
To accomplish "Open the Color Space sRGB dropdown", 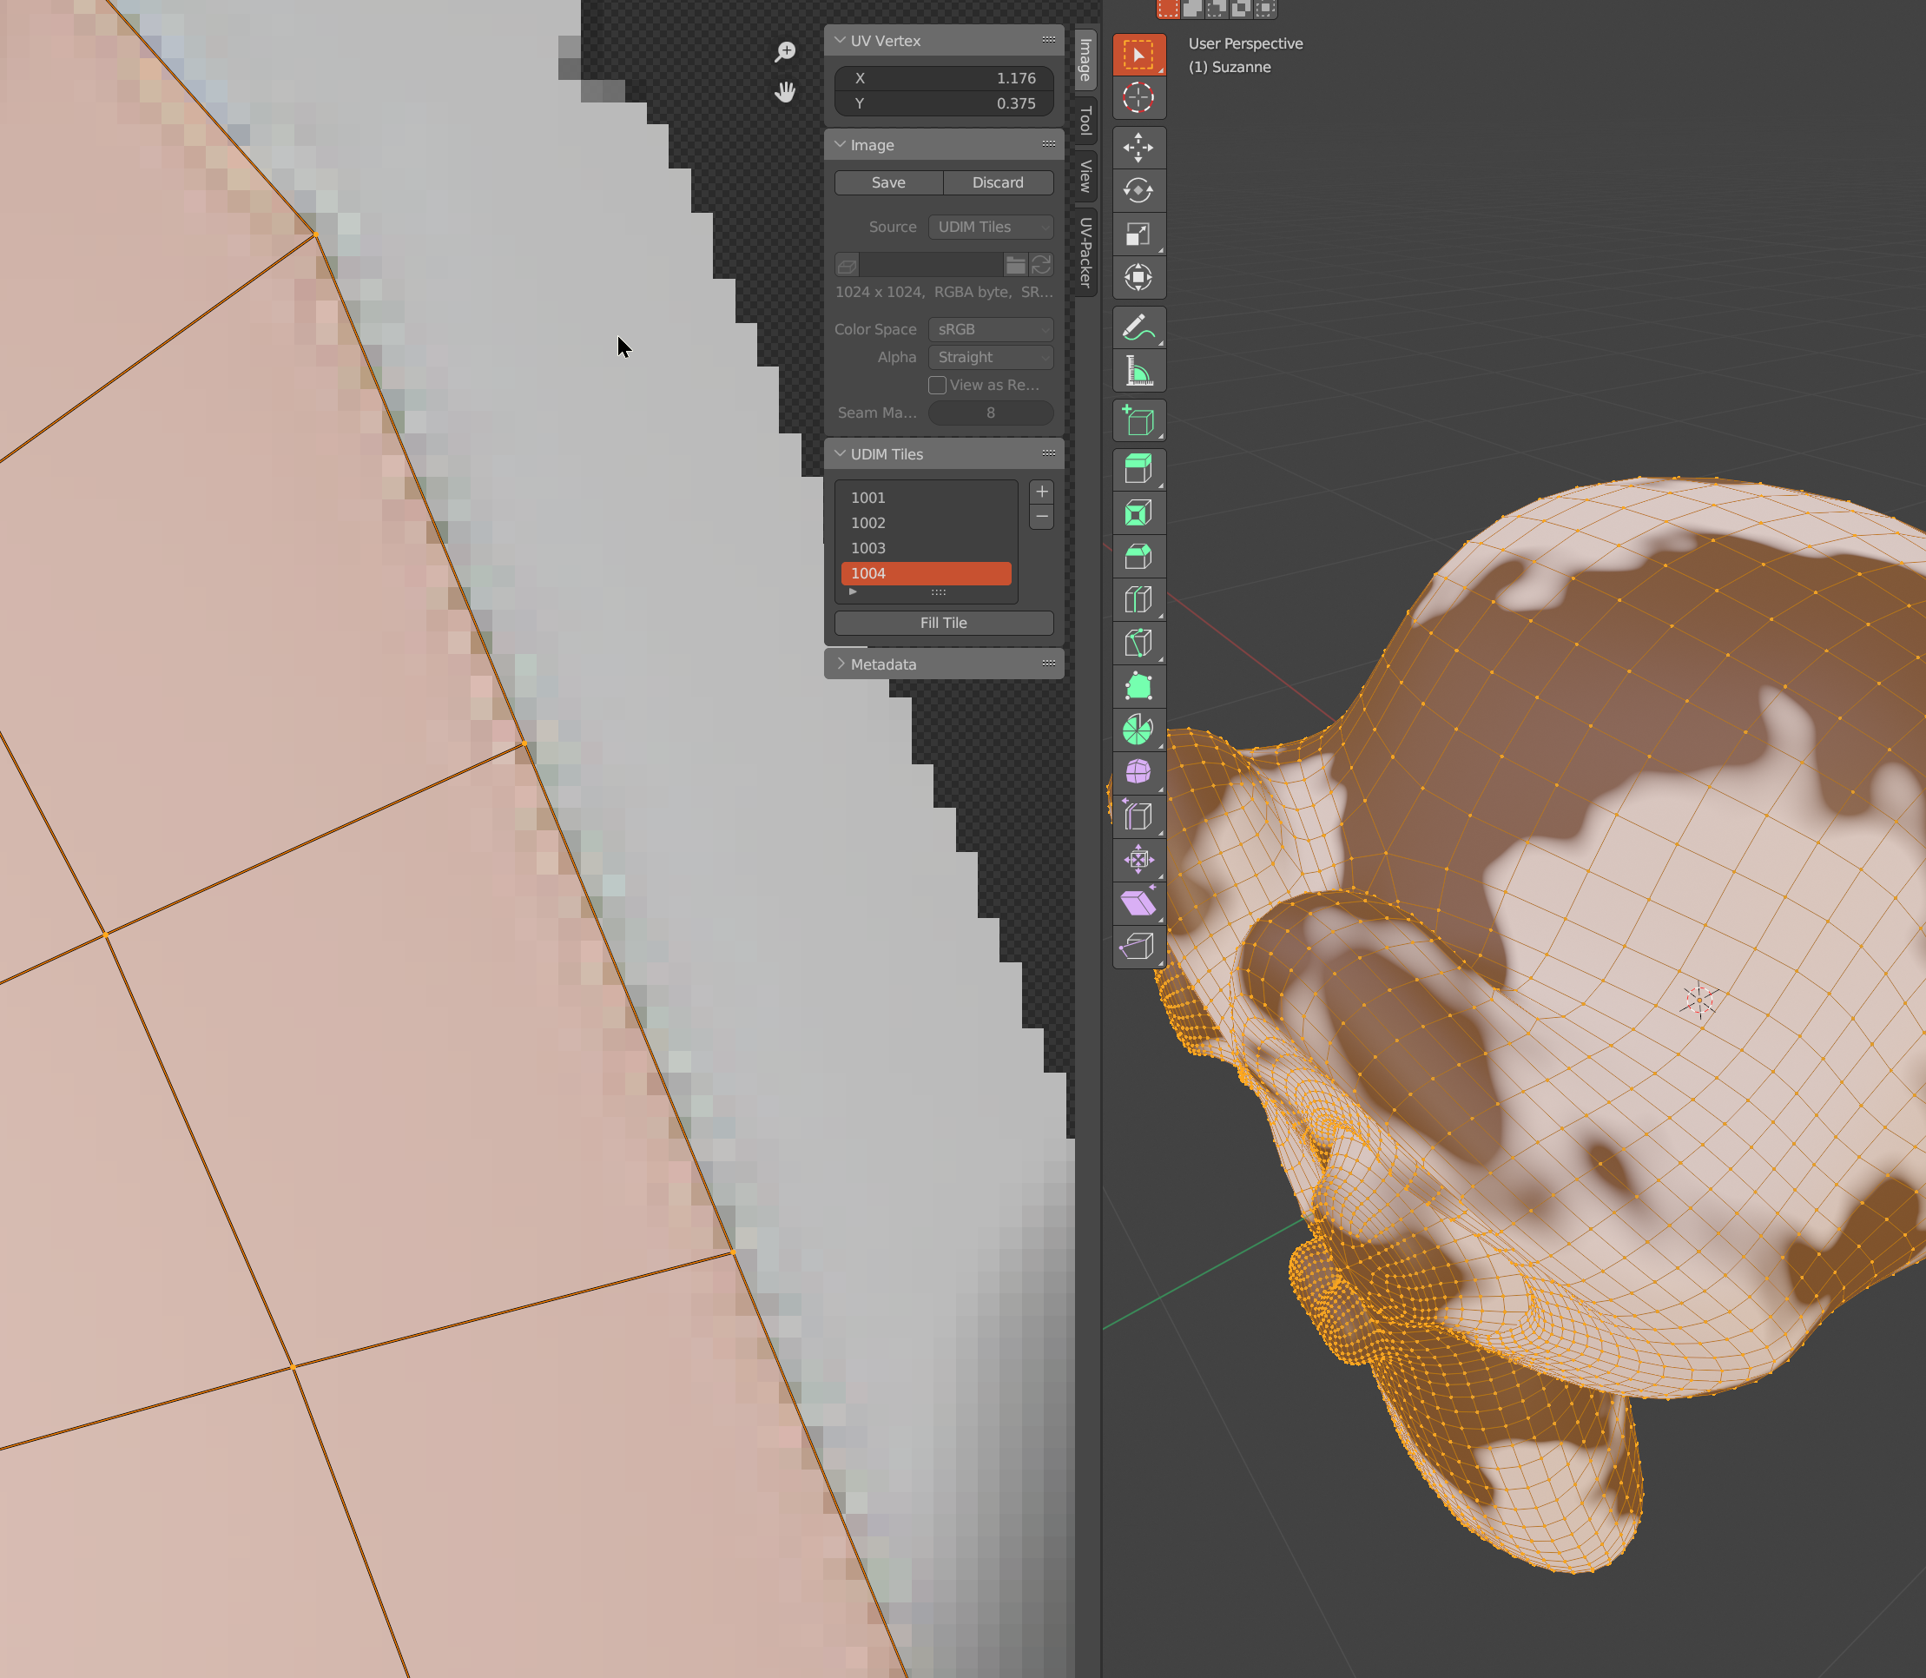I will (990, 330).
